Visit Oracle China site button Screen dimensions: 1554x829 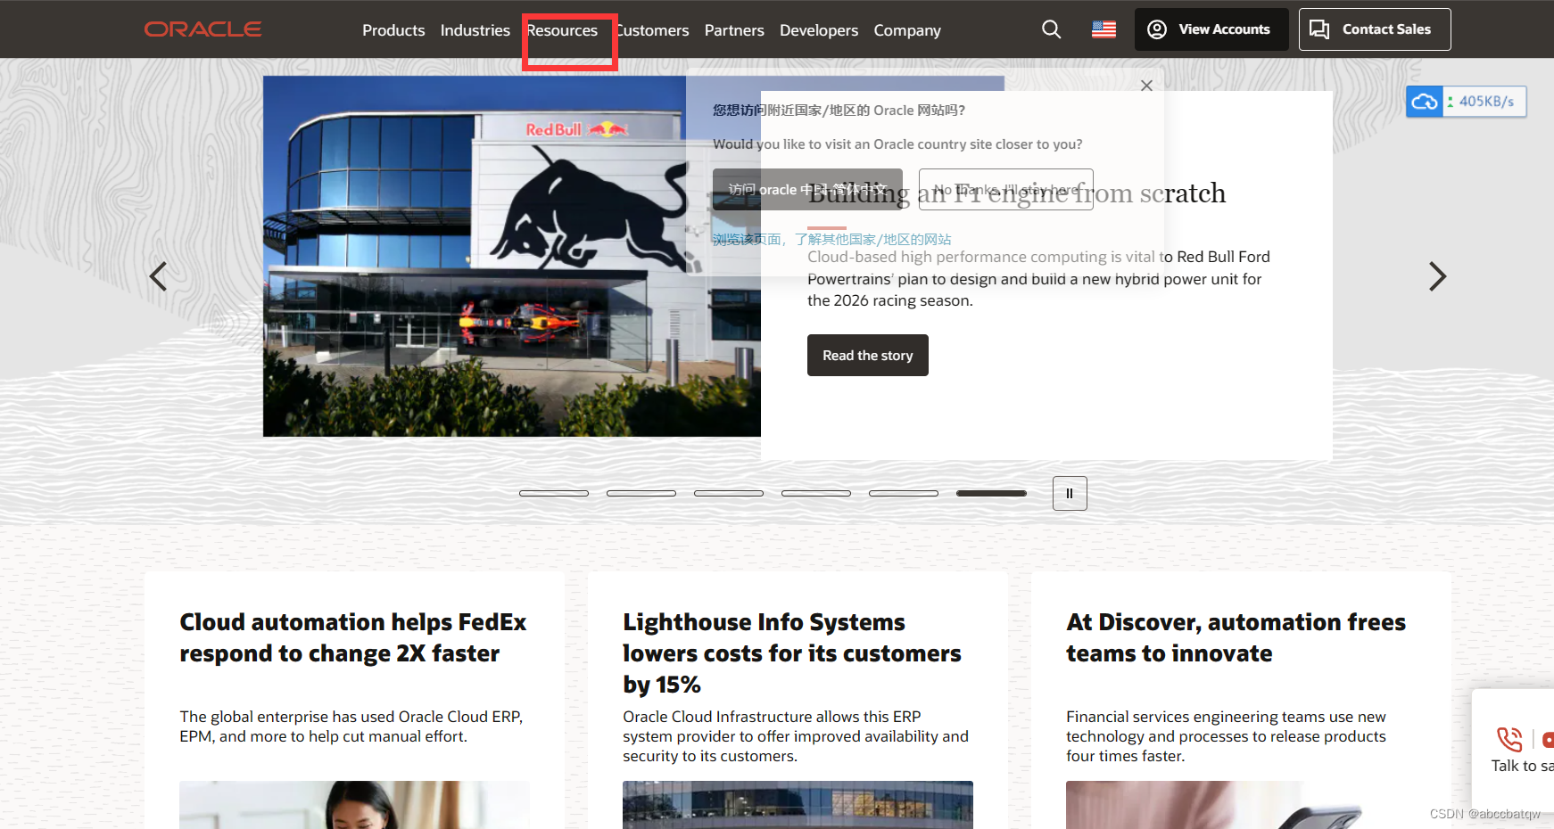pyautogui.click(x=807, y=189)
